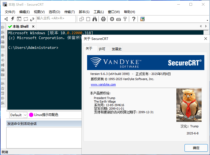The image size is (210, 155).
Task: Click the The Earth Village text
Action: tap(105, 102)
